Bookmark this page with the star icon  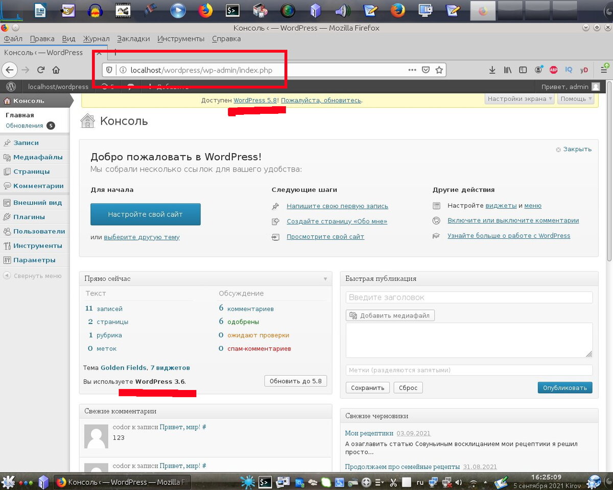tap(439, 70)
